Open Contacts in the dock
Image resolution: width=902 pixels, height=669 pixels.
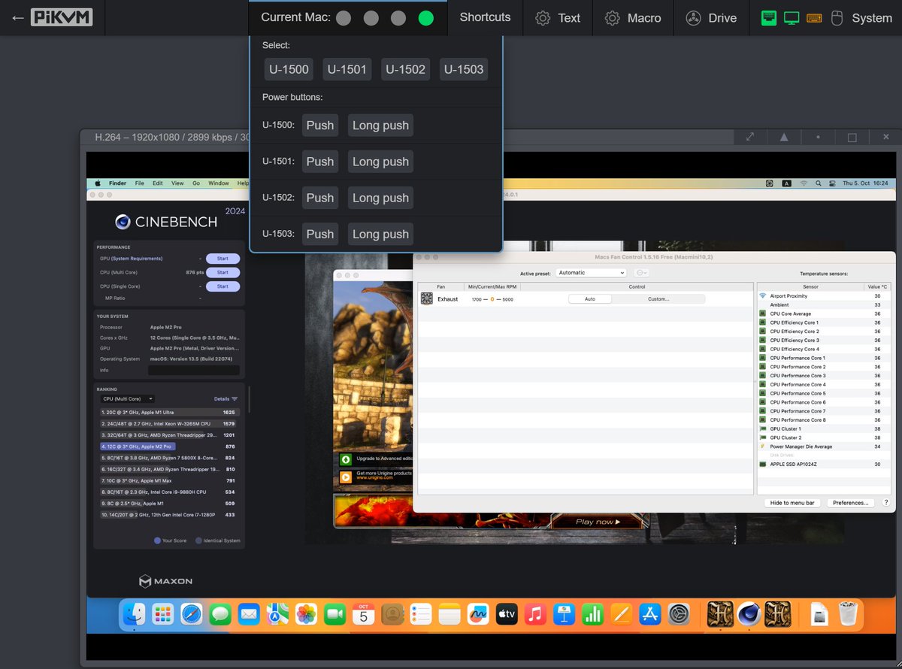(x=392, y=614)
